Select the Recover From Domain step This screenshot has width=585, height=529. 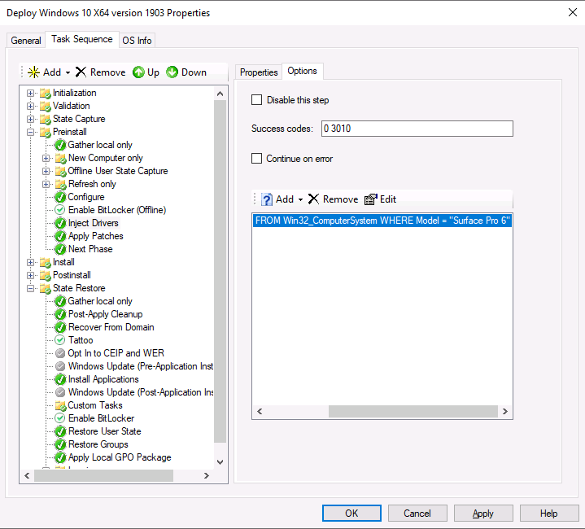(111, 327)
